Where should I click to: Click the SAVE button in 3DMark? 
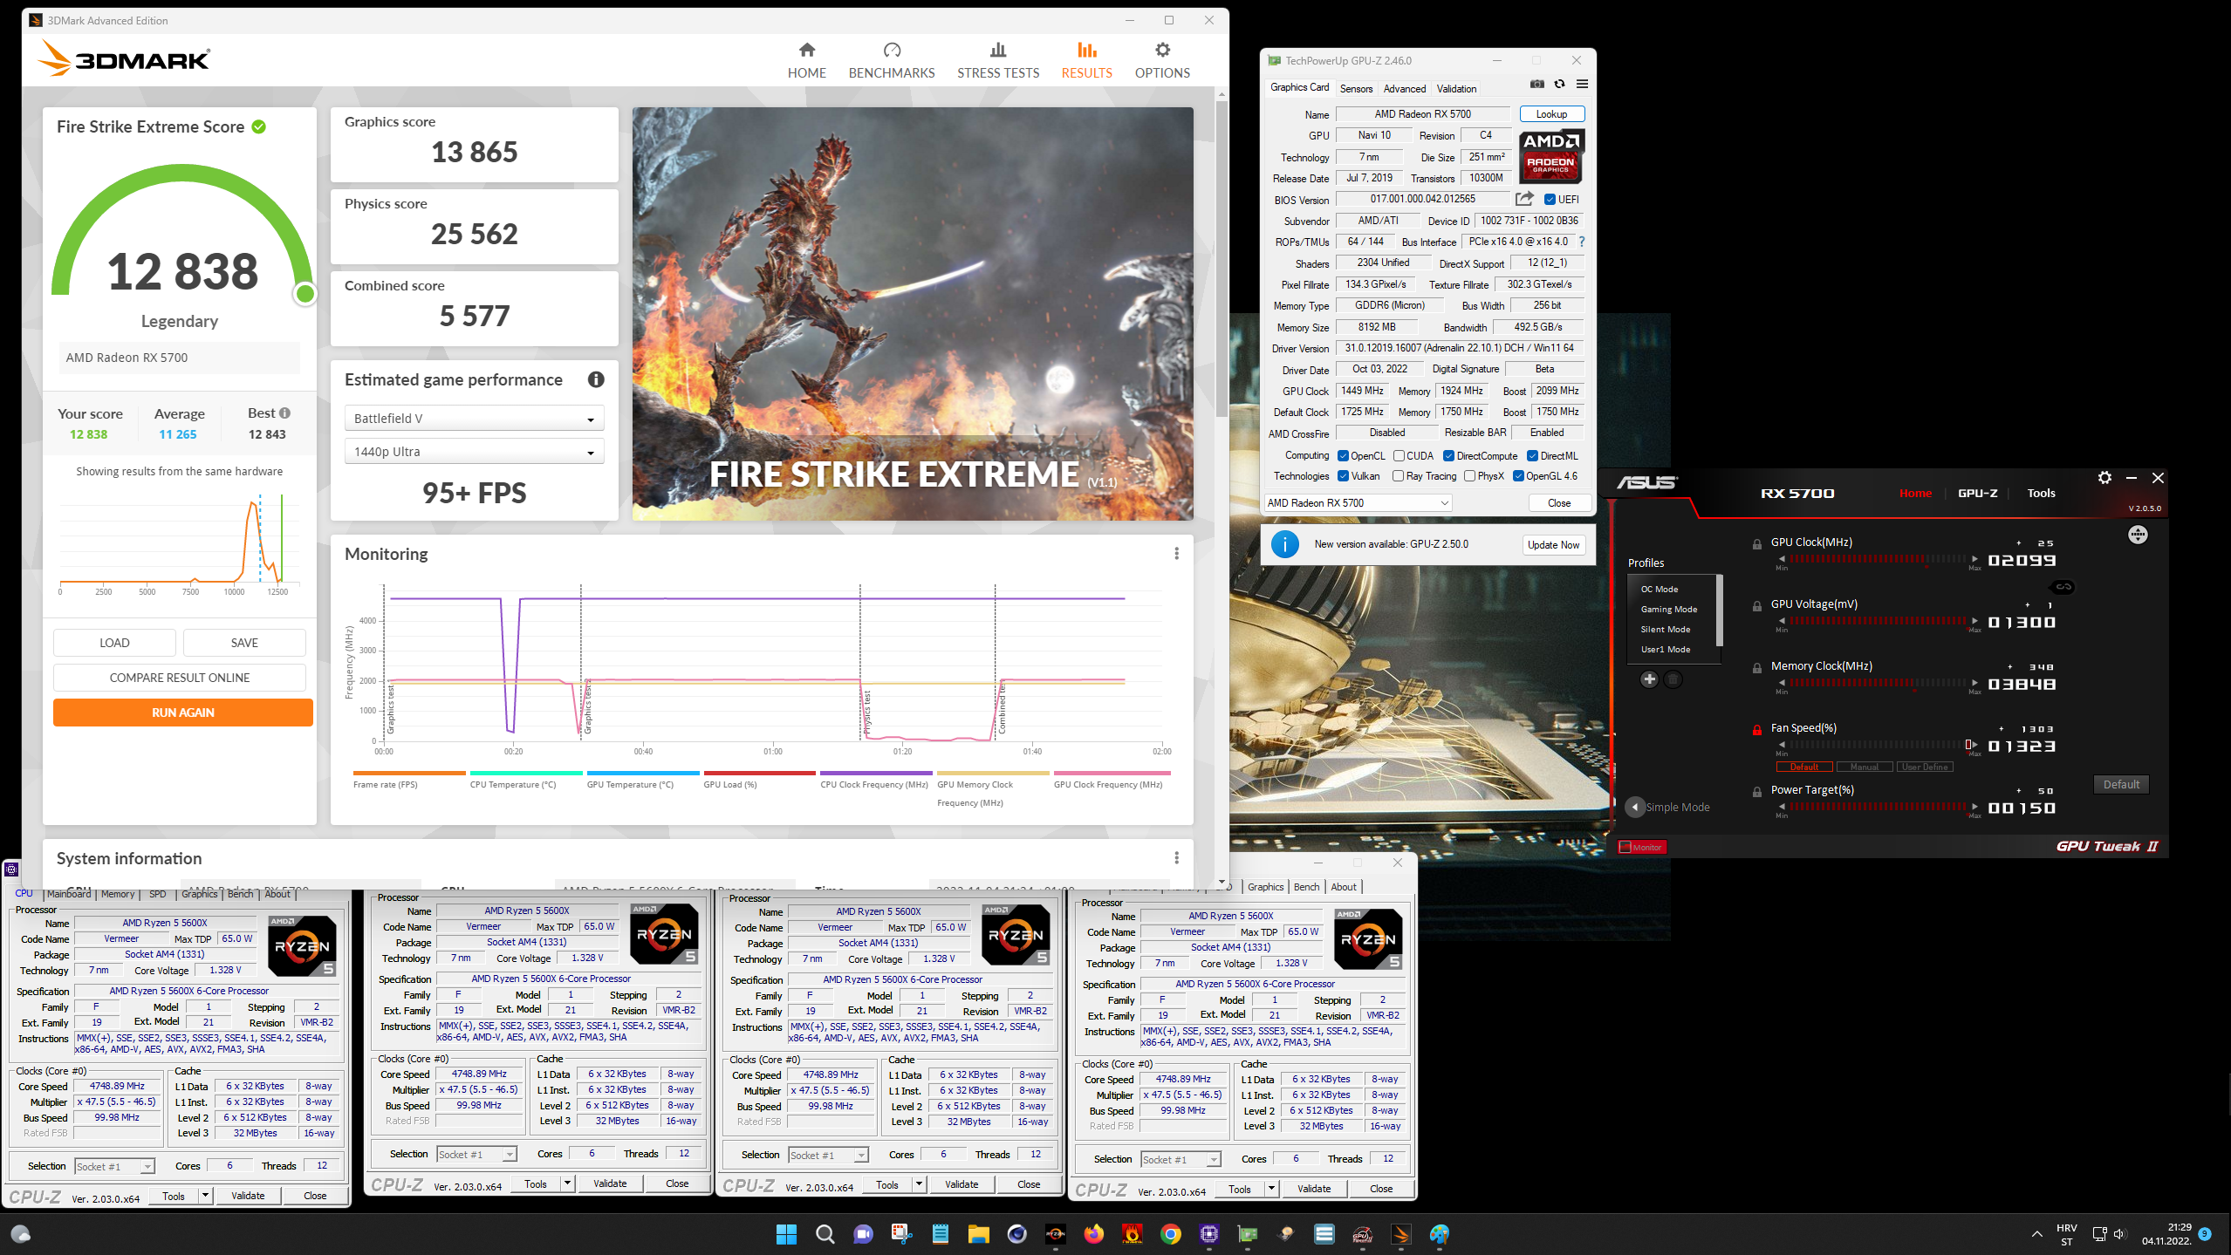pyautogui.click(x=244, y=643)
